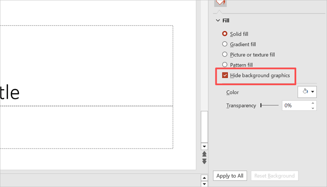Click the title placeholder text on slide

click(10, 93)
